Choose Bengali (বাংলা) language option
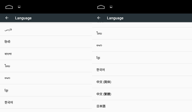The height and width of the screenshot is (112, 192). click(46, 54)
